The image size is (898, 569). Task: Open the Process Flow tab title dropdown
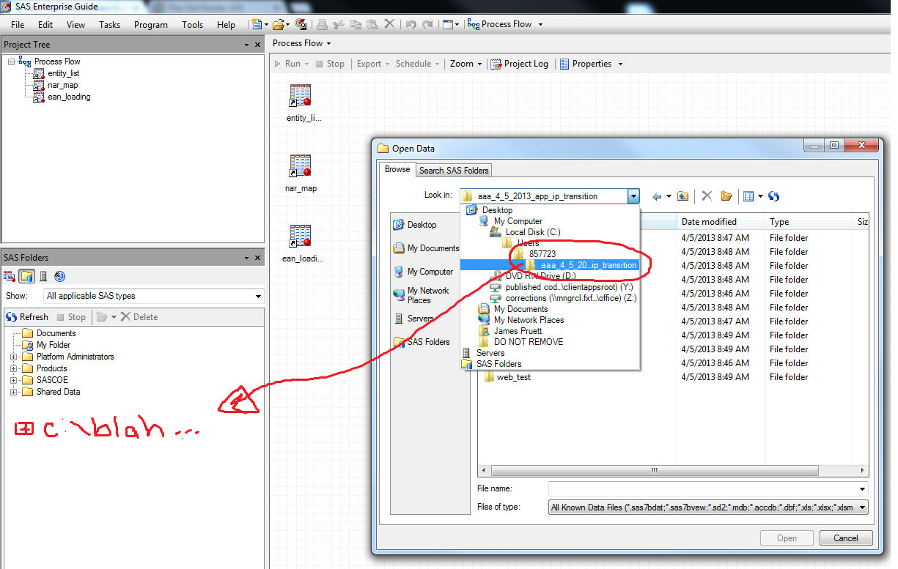point(329,43)
